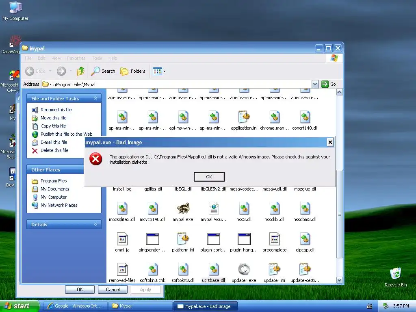416x312 pixels.
Task: Collapse the File and Folder Tasks panel
Action: 95,98
